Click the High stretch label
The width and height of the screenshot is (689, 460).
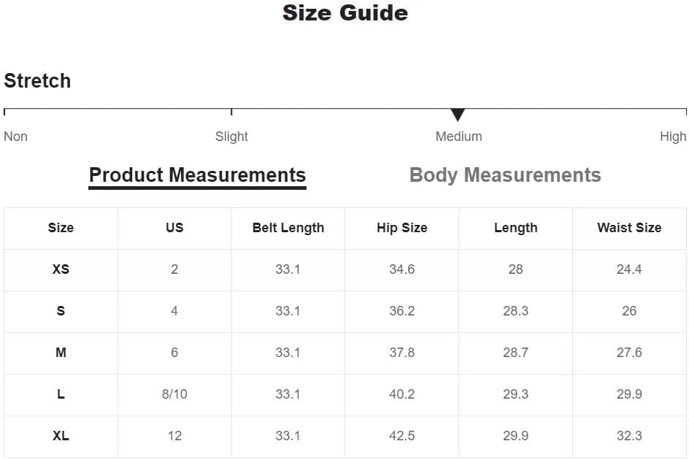tap(673, 137)
